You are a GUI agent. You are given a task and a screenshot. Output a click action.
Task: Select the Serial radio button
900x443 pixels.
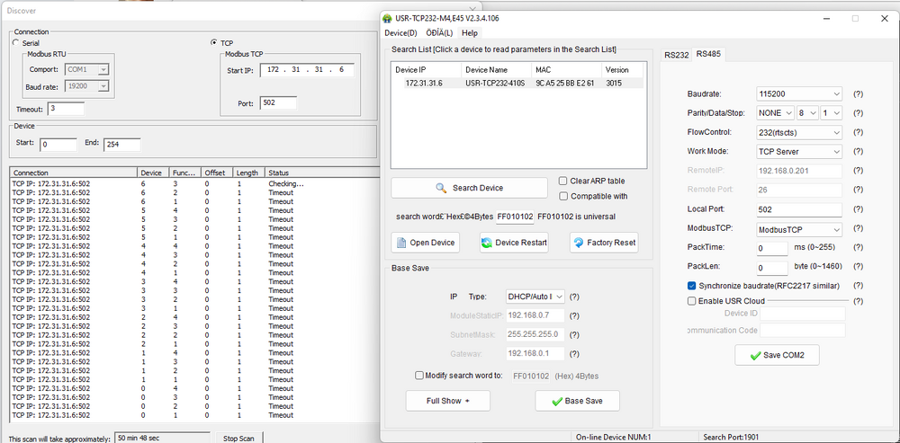tap(15, 42)
